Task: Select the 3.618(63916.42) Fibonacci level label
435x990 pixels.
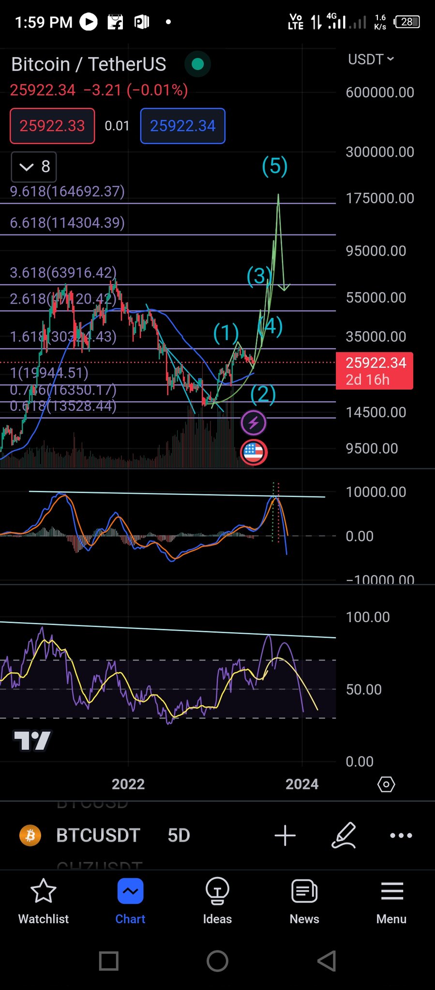Action: pyautogui.click(x=63, y=273)
